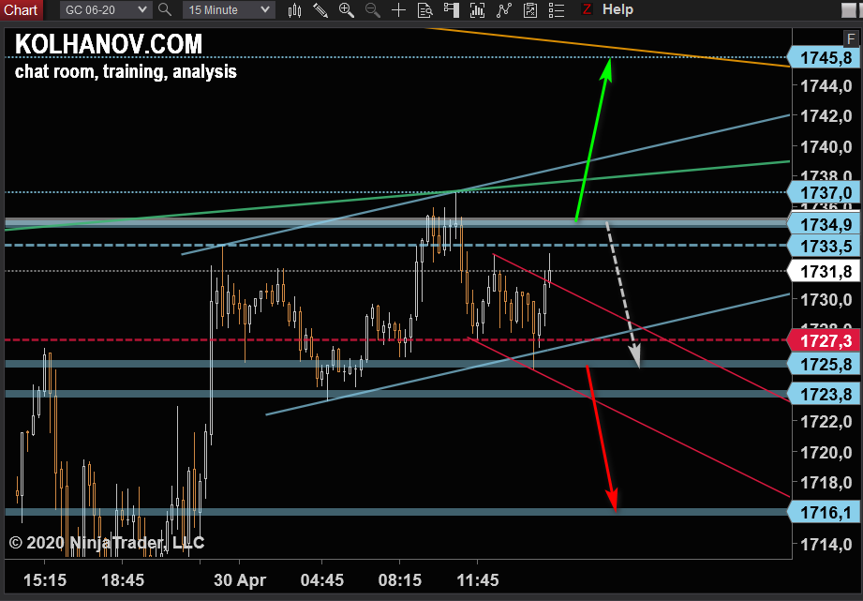The width and height of the screenshot is (863, 601).
Task: Click the Z application menu item
Action: point(588,10)
